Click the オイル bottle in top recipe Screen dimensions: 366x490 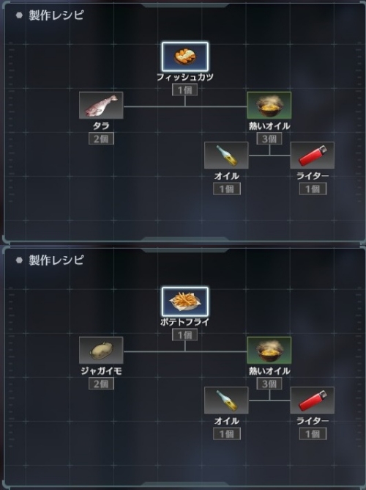pos(226,156)
